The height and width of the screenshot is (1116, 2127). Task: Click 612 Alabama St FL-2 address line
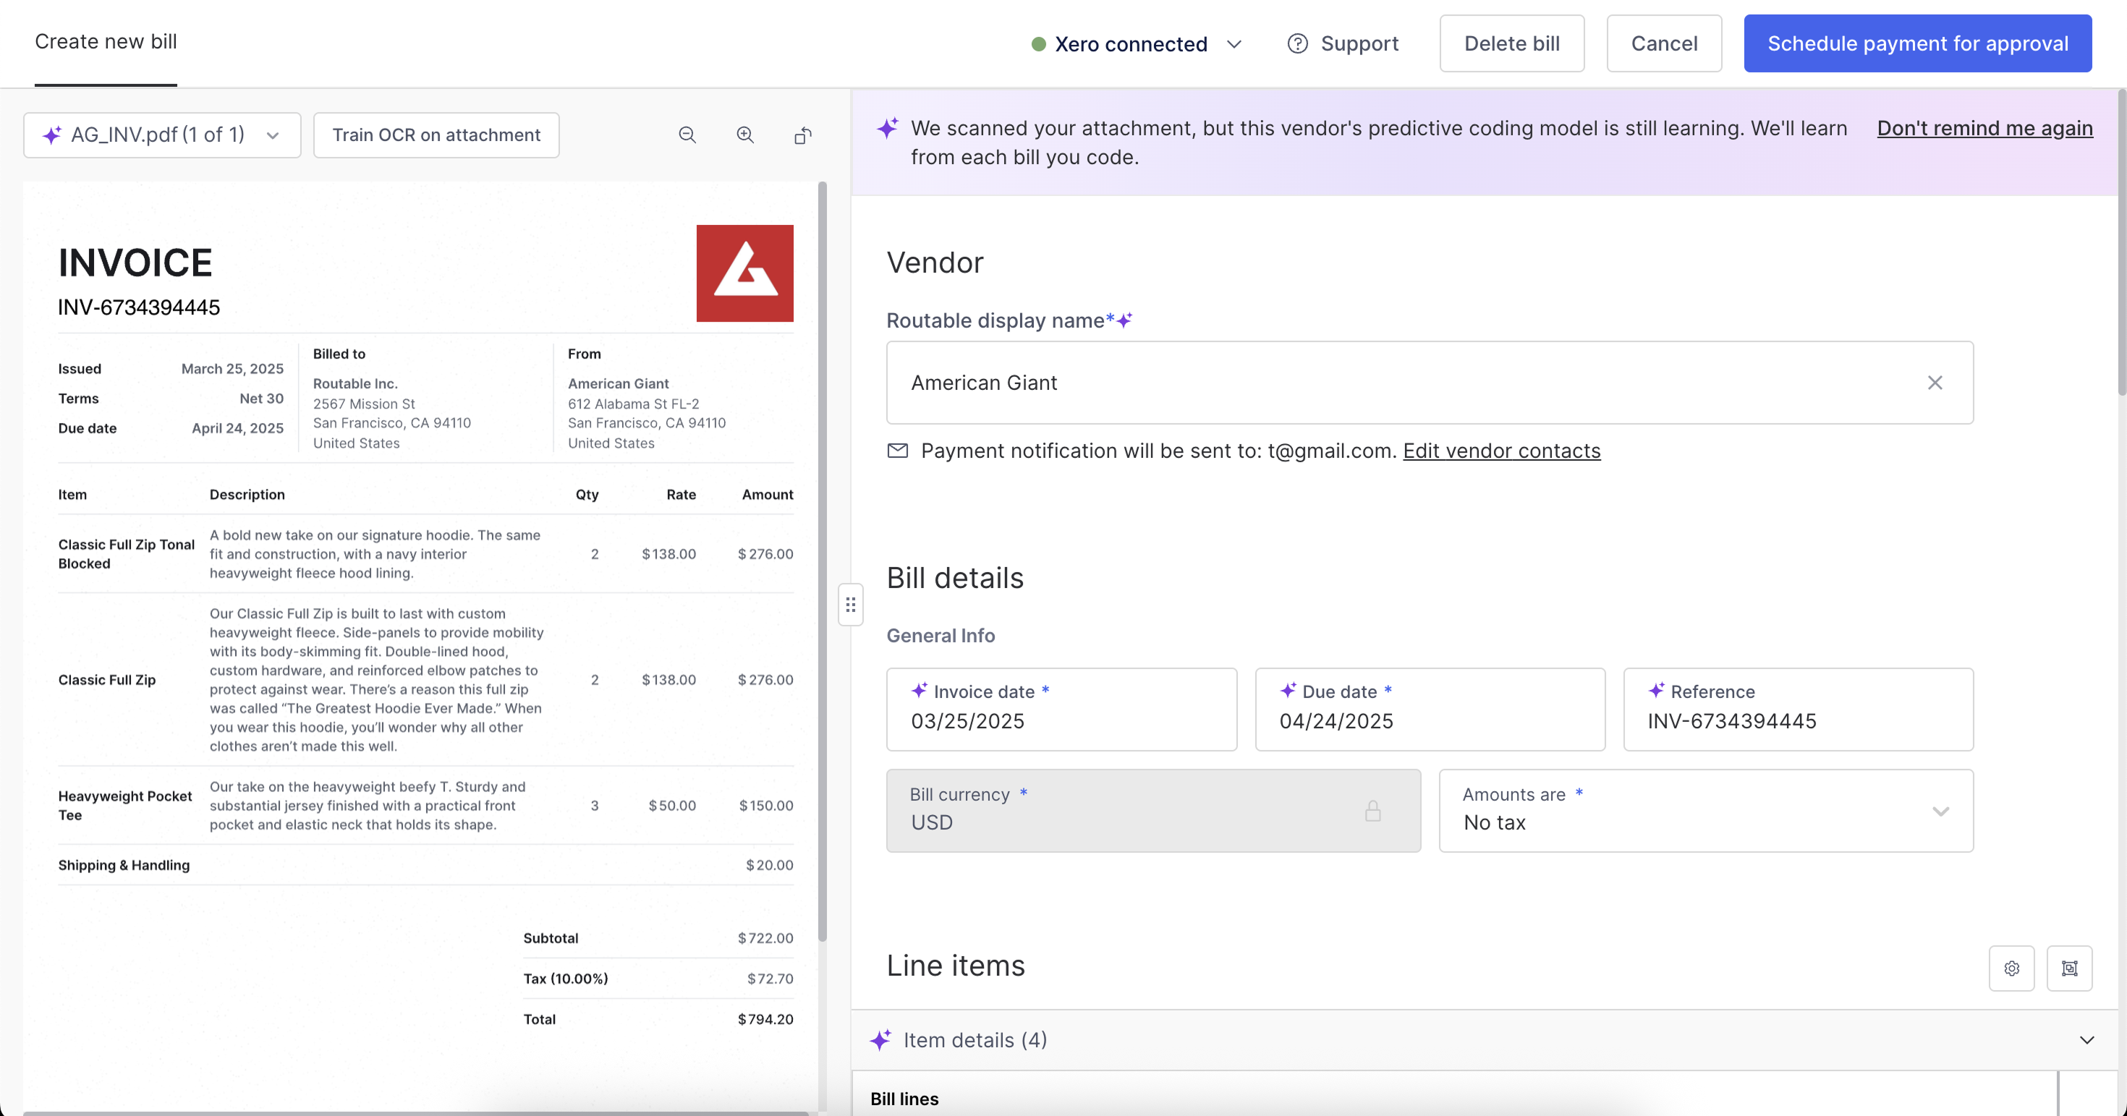click(633, 403)
